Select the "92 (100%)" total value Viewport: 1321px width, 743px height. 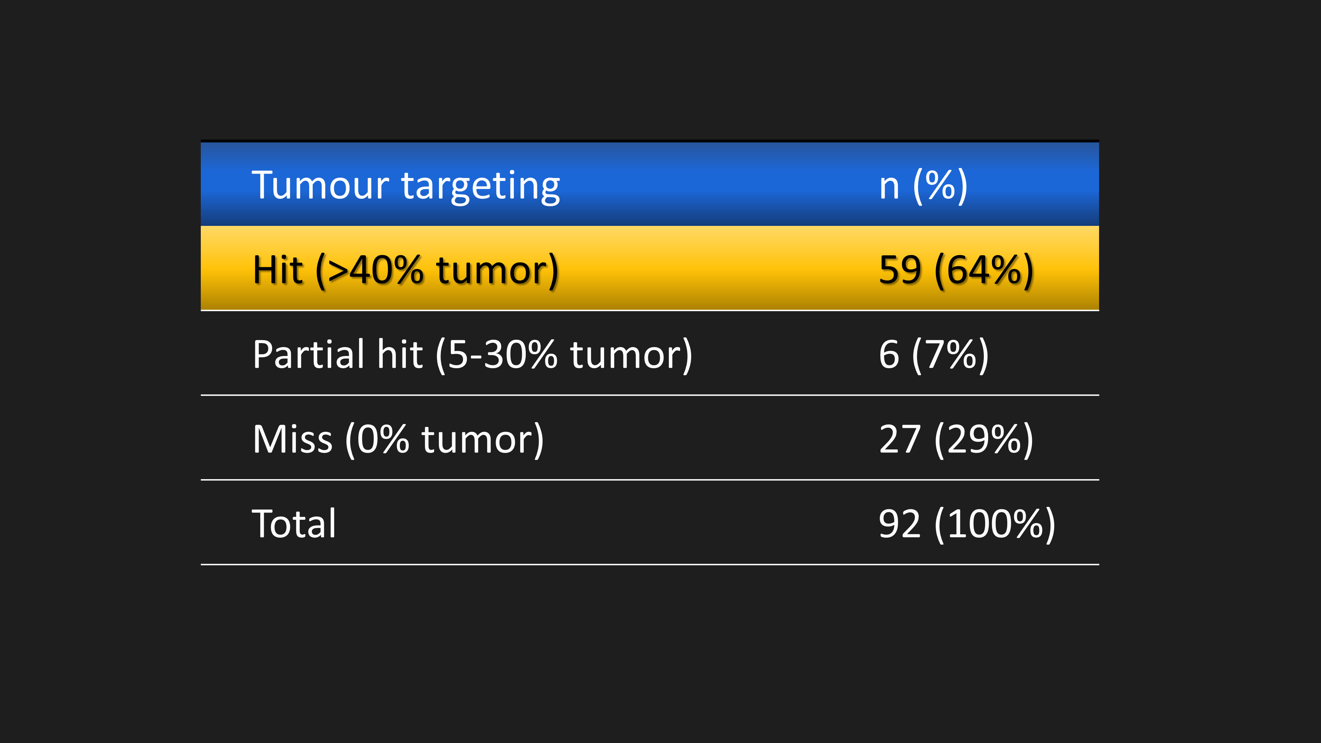966,524
